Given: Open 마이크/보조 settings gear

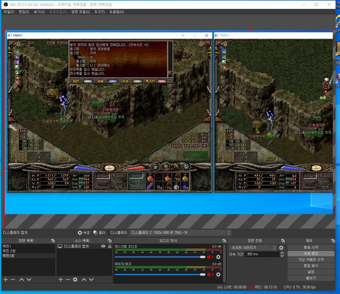Looking at the screenshot, I should (218, 275).
